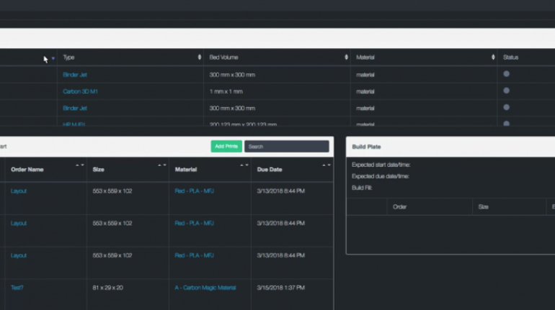Sort prints by Size arrows
The image size is (555, 310).
coord(161,165)
